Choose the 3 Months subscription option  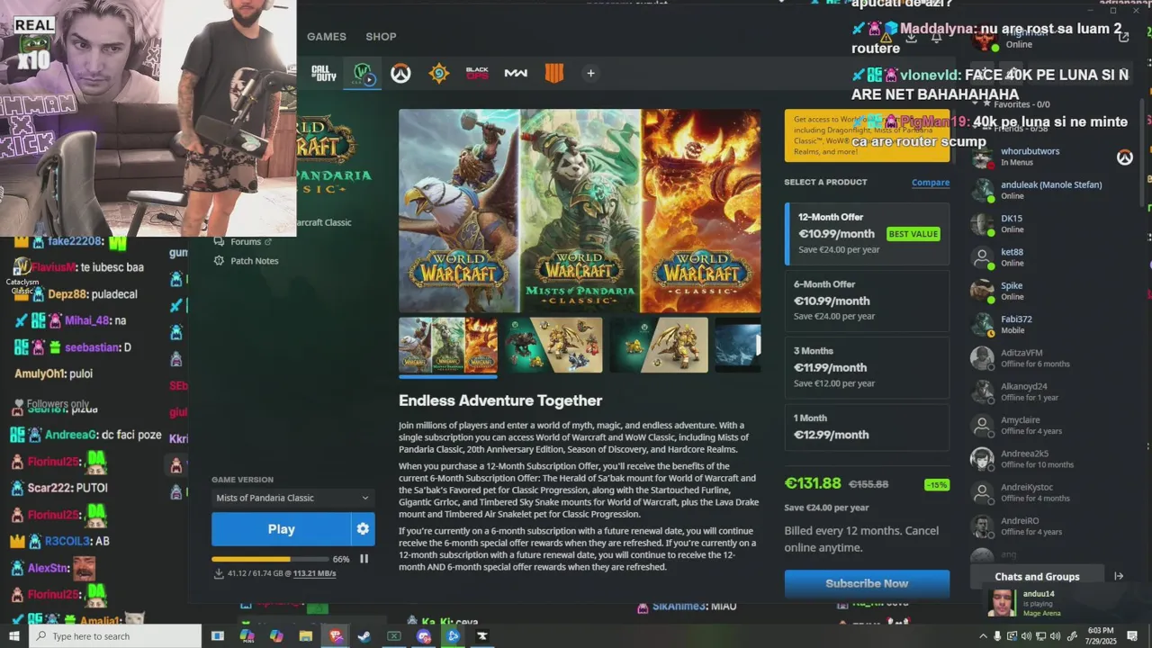coord(867,367)
